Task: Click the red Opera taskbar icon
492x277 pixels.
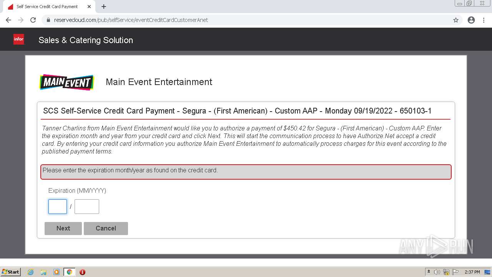Action: pos(82,272)
